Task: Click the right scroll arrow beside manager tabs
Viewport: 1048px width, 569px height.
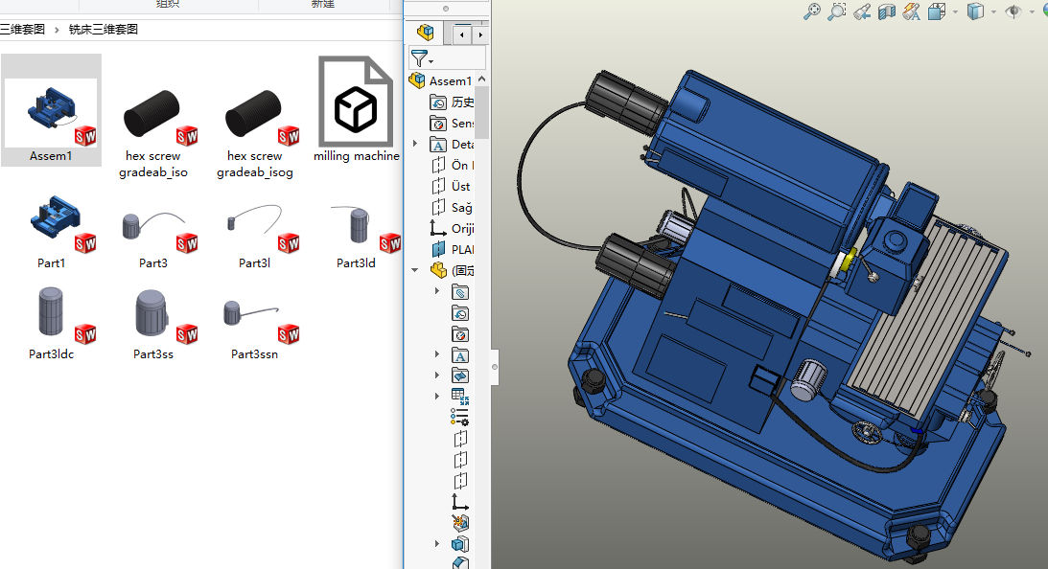Action: click(x=481, y=35)
